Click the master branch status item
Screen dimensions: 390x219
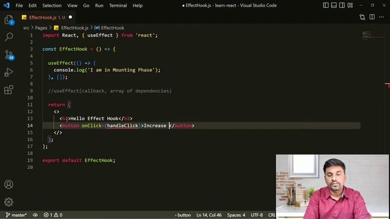tap(16, 215)
